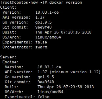Screen dimensions: 102x99
Task: Click server Go version go1.9.5
Action: 46,77
